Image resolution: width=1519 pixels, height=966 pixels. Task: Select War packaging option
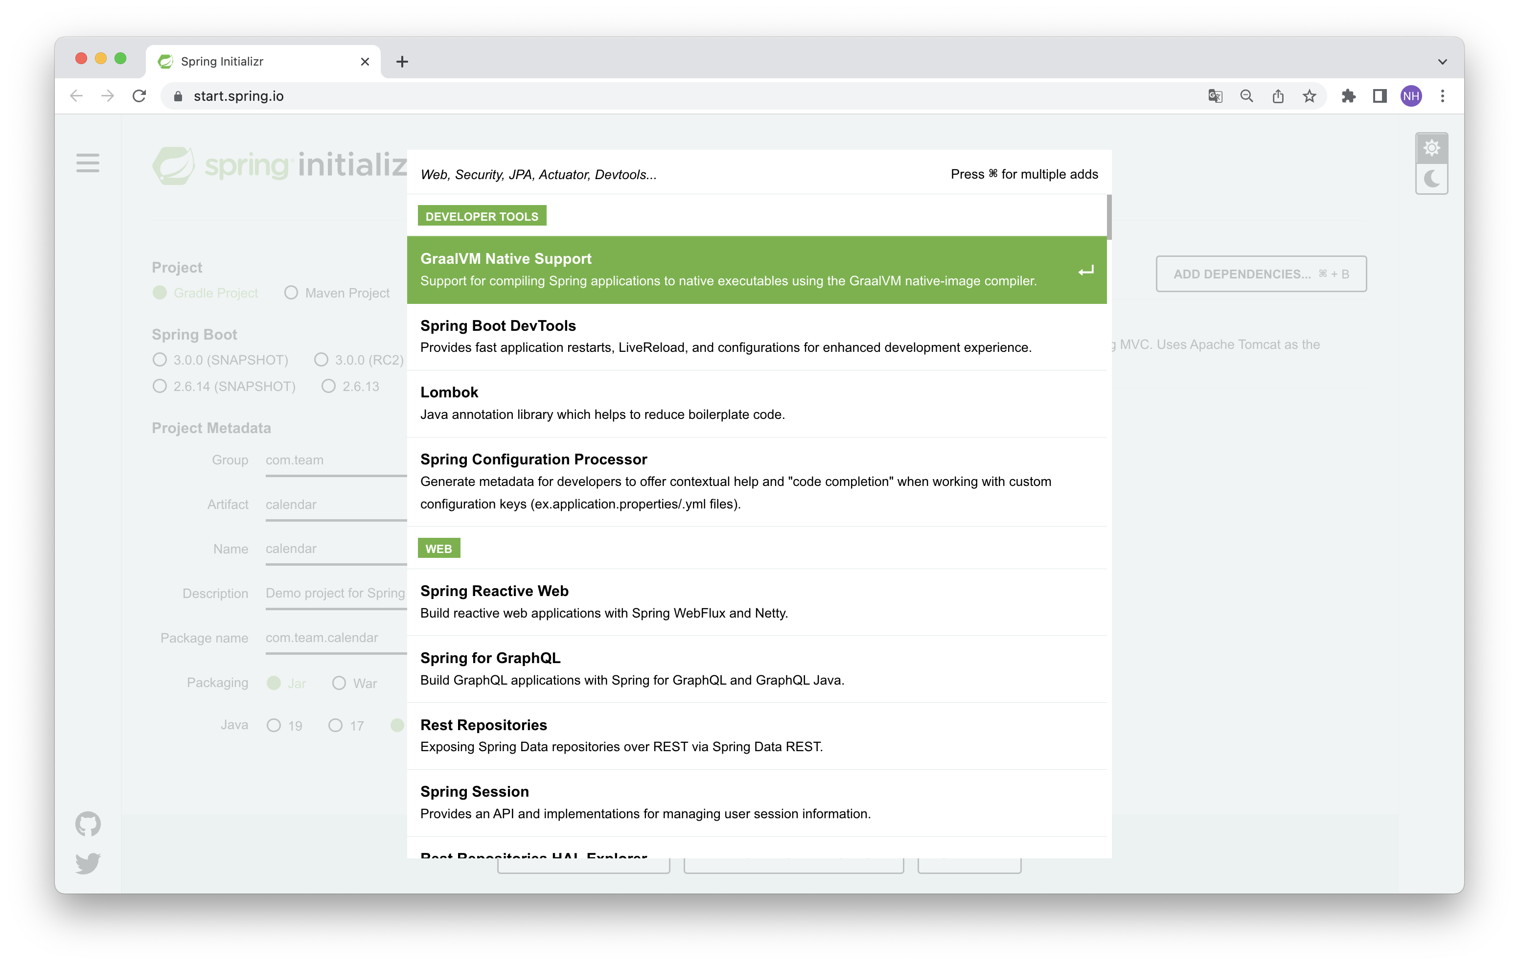tap(339, 683)
